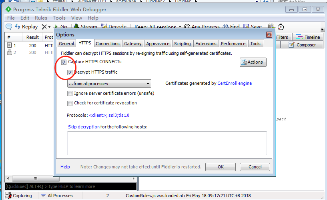
Task: Click session list scrollbar right arrow
Action: 134,178
